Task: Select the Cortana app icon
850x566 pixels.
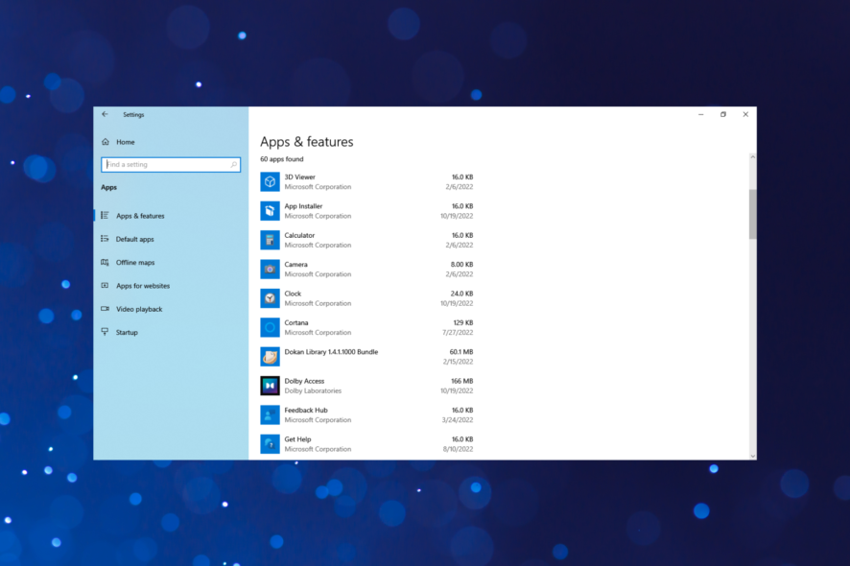Action: point(270,327)
